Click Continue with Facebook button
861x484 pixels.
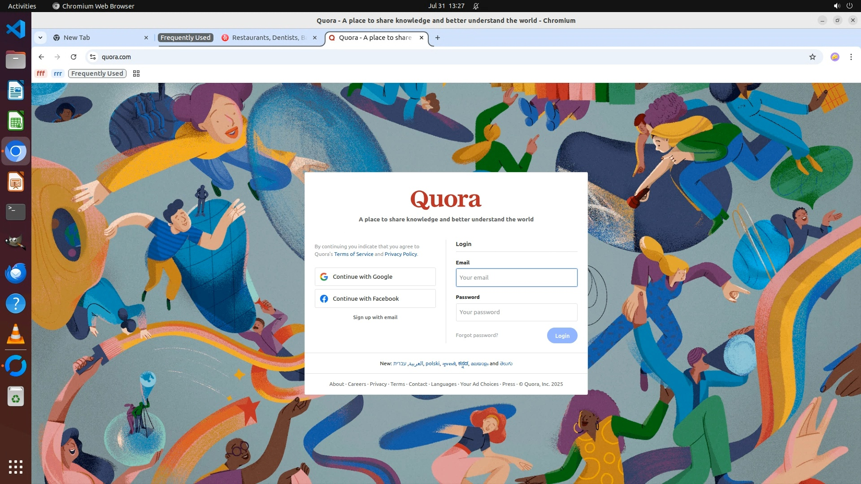click(x=375, y=299)
